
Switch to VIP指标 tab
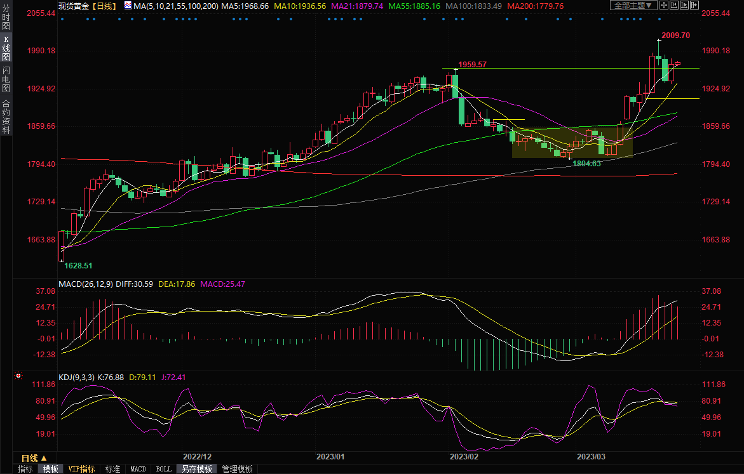(x=81, y=469)
